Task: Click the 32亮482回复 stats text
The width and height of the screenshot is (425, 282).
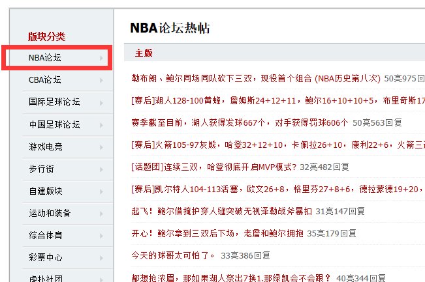Action: pyautogui.click(x=324, y=167)
